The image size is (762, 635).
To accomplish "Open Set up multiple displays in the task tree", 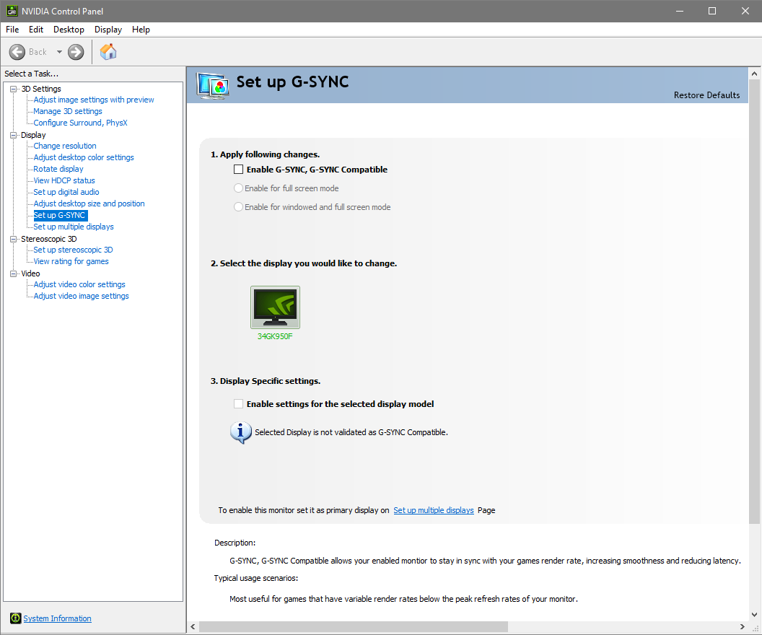I will click(74, 227).
